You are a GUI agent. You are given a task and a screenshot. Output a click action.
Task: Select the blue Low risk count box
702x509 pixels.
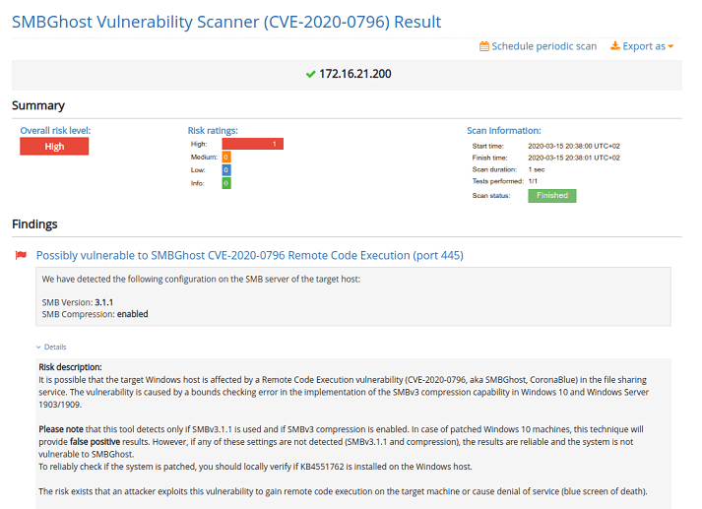(x=226, y=170)
